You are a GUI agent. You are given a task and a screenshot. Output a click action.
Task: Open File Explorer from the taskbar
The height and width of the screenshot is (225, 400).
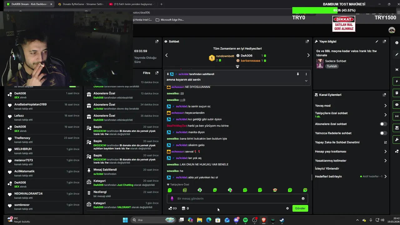(x=199, y=220)
